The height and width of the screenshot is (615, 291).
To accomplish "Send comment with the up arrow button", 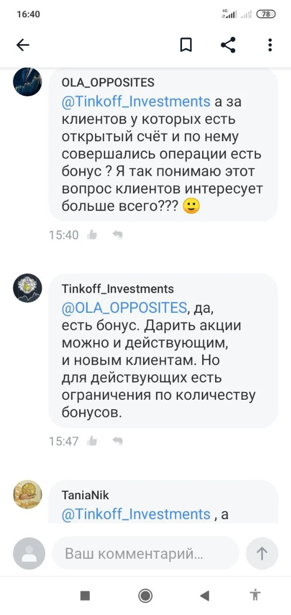I will [262, 553].
